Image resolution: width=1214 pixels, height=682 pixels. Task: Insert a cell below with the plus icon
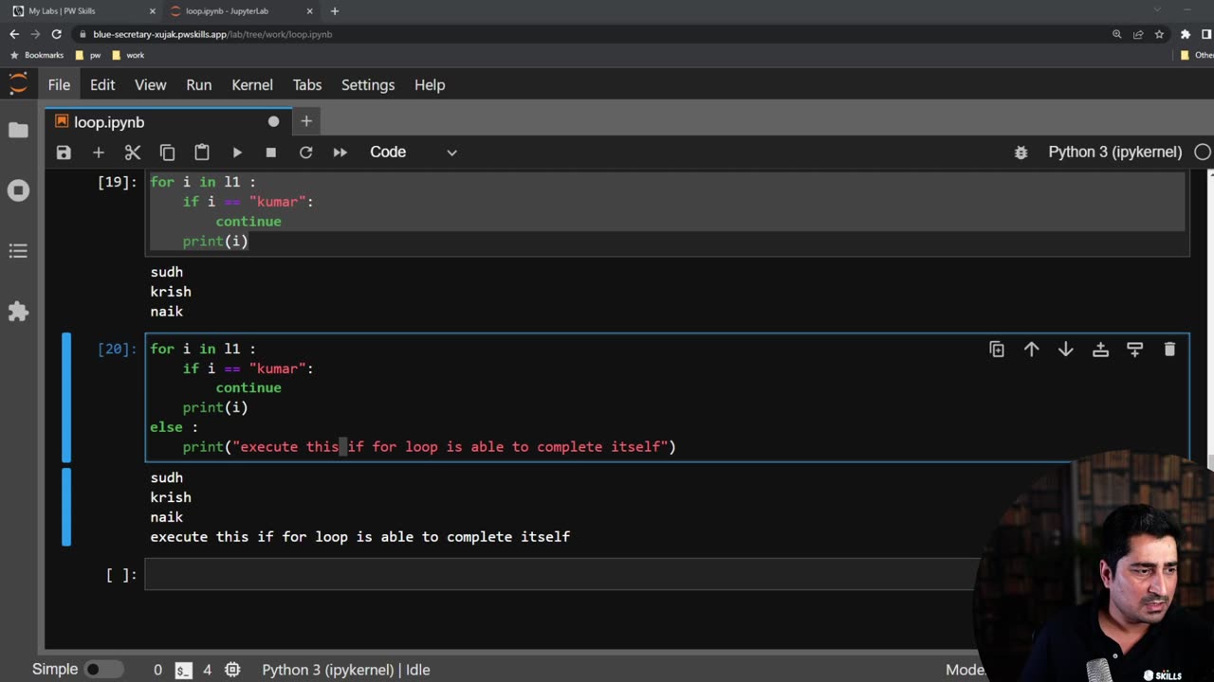click(98, 153)
